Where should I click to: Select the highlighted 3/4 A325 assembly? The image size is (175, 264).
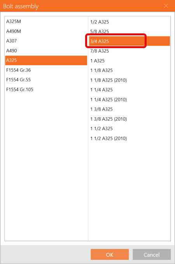pos(129,41)
